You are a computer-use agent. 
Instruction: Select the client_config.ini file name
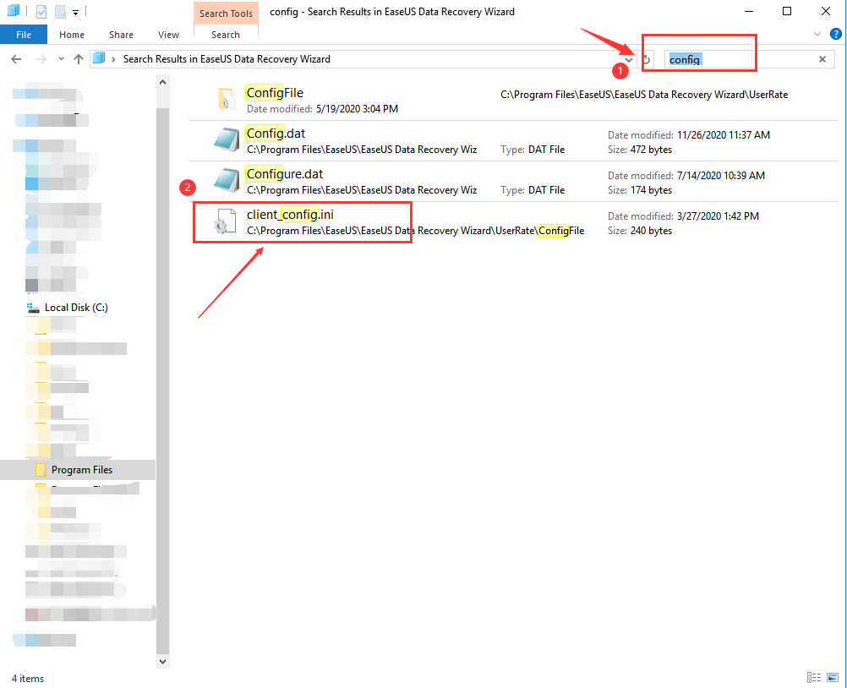click(290, 215)
